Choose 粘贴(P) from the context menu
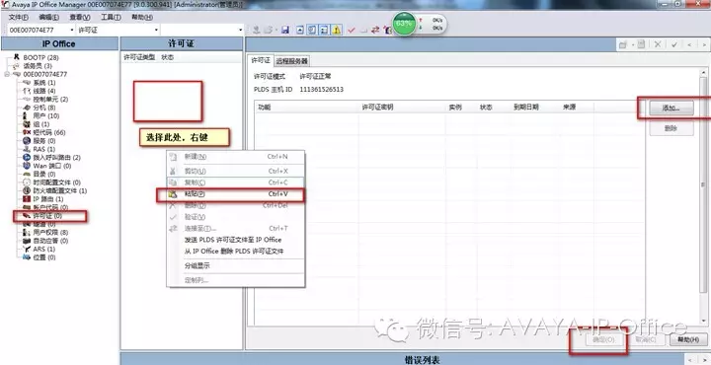The height and width of the screenshot is (365, 711). (236, 194)
